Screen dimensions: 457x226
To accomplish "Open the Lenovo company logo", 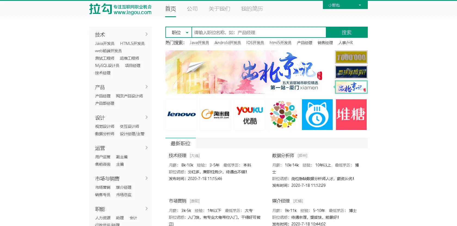I will click(181, 114).
